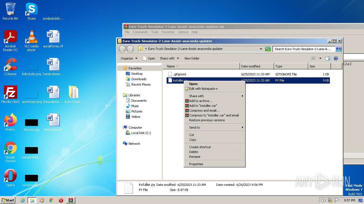Open Acrobat Reader DC shortcut

point(10,41)
